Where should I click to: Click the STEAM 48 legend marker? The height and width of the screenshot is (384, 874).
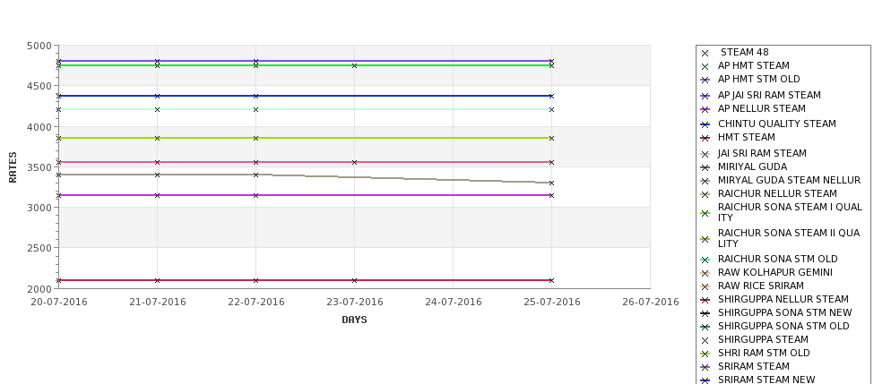pyautogui.click(x=705, y=53)
